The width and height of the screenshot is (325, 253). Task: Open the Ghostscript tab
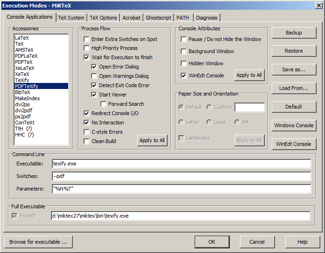159,18
